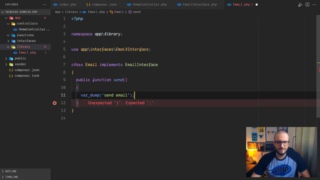Click 'namespace' keyword on line 3
The image size is (320, 180).
click(x=81, y=34)
